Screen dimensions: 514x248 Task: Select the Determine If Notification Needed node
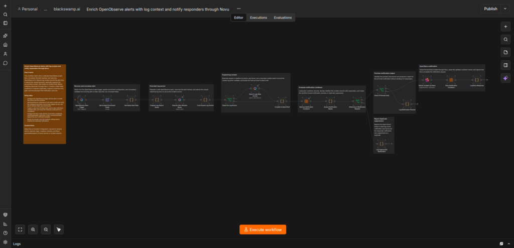click(x=357, y=101)
